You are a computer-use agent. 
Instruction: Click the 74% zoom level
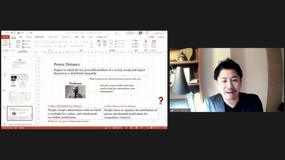click(x=165, y=128)
